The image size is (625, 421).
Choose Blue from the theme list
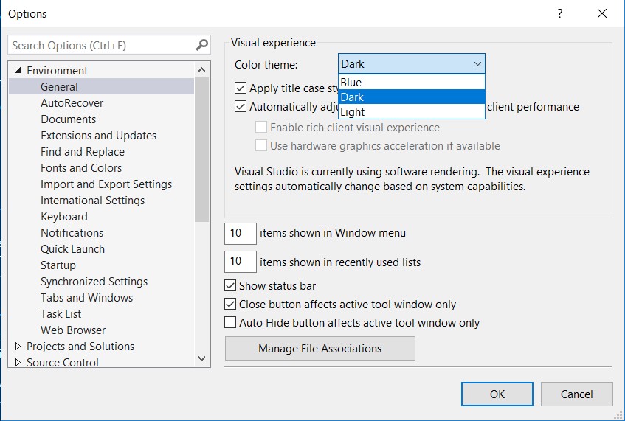(x=411, y=83)
